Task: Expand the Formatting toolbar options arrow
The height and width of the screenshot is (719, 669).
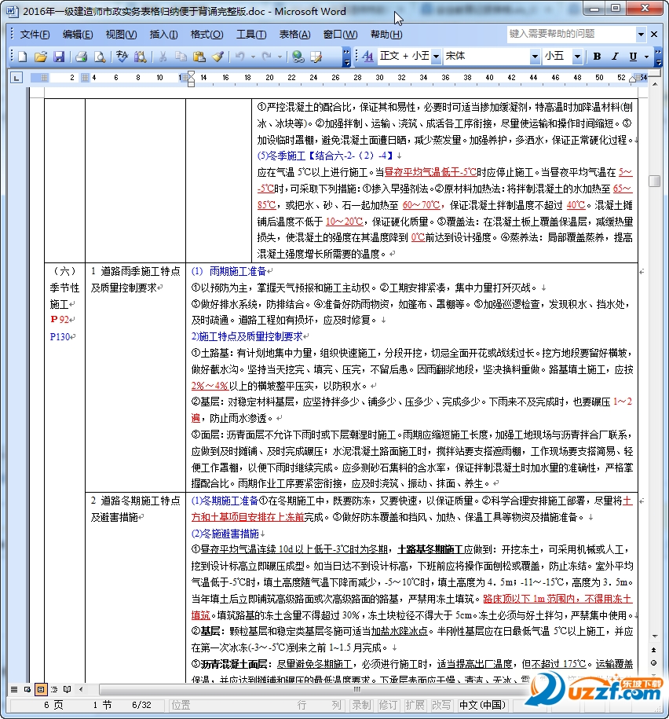Action: (x=658, y=57)
